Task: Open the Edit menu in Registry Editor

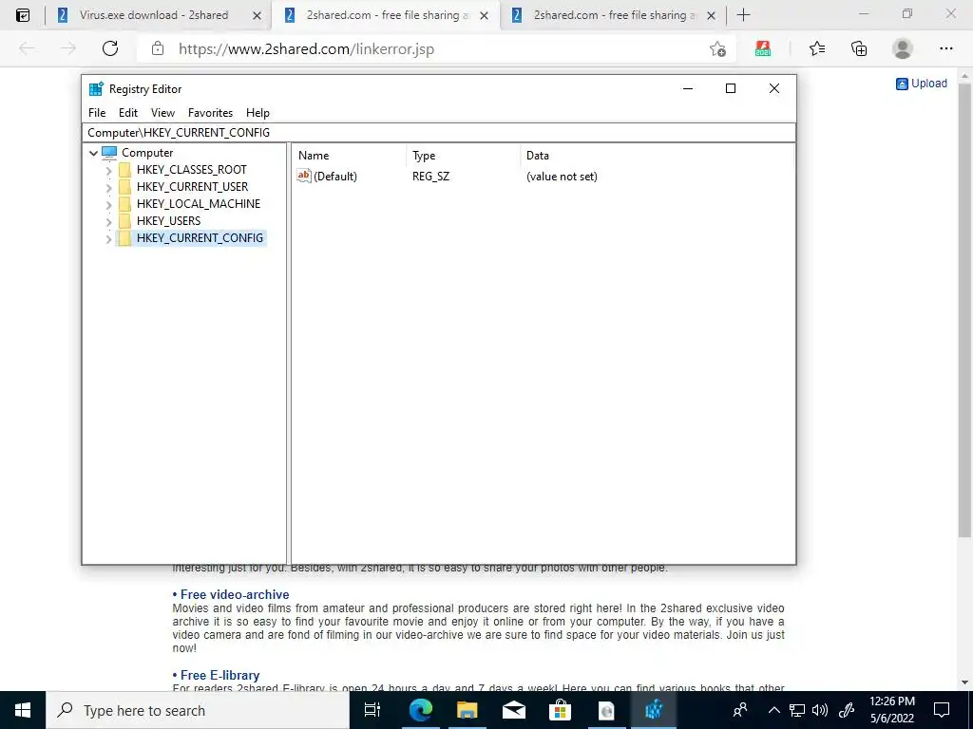Action: [x=128, y=113]
